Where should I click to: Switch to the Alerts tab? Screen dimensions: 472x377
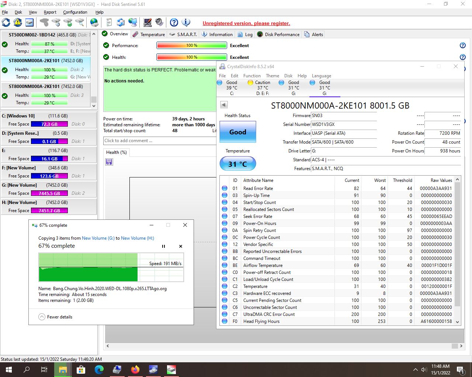coord(313,34)
